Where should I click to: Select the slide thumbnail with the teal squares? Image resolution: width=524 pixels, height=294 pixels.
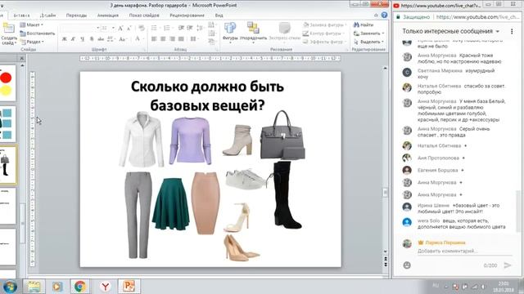[7, 124]
